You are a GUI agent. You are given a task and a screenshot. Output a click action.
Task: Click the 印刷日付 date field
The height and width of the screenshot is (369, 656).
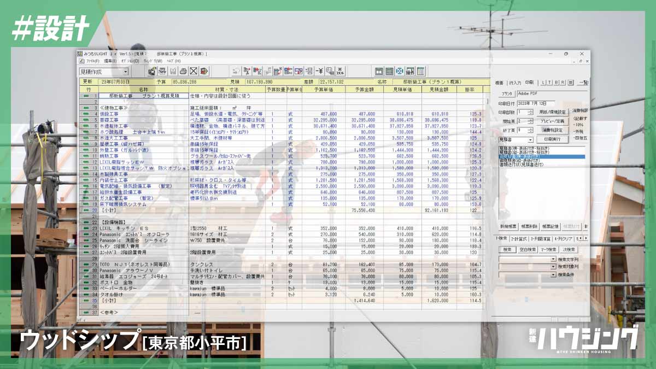tap(536, 103)
